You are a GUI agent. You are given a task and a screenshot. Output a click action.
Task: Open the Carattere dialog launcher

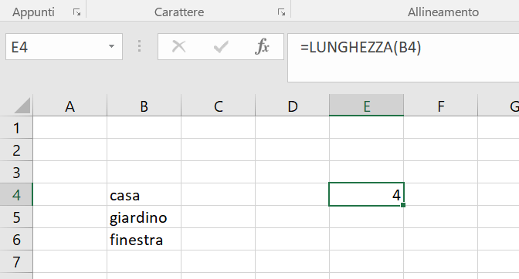pos(281,12)
